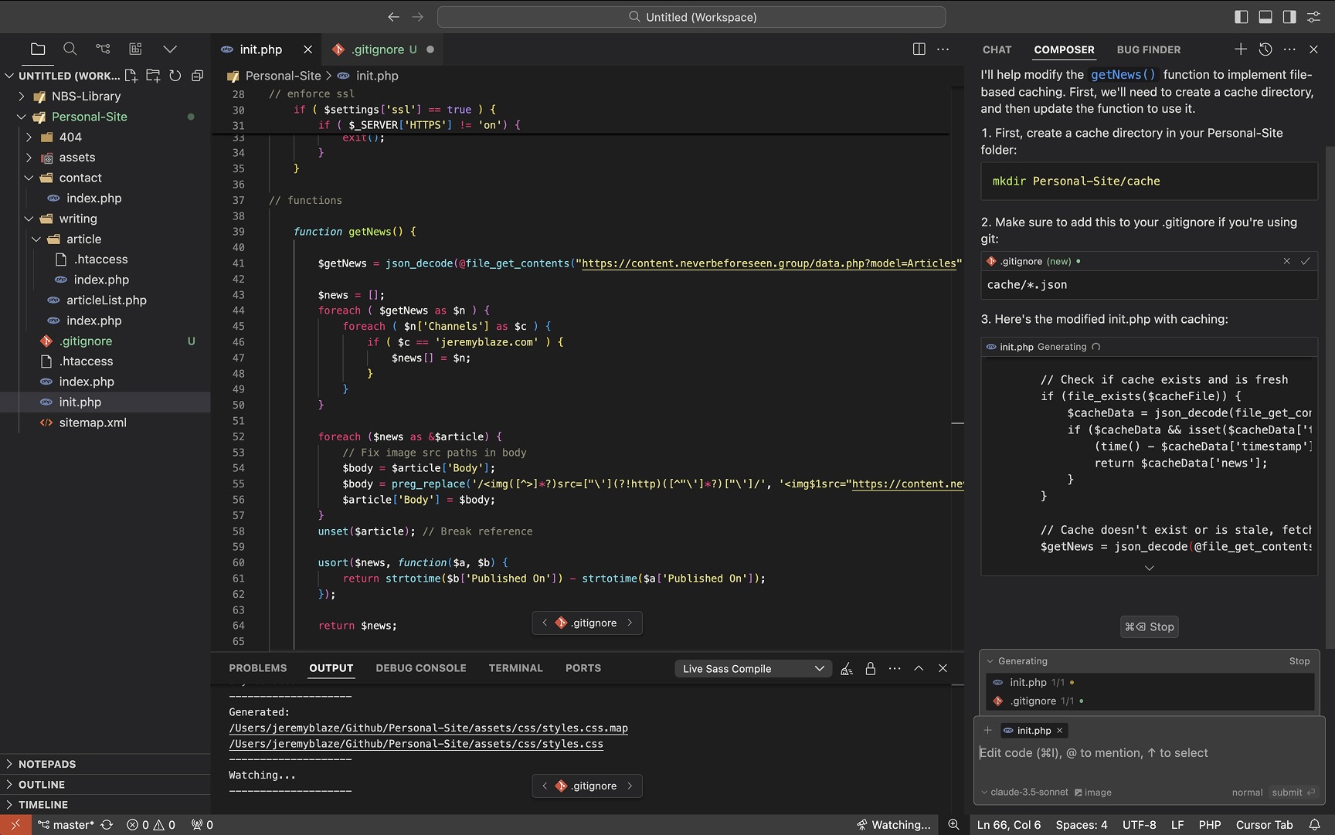Click the New File icon in explorer header

(131, 76)
